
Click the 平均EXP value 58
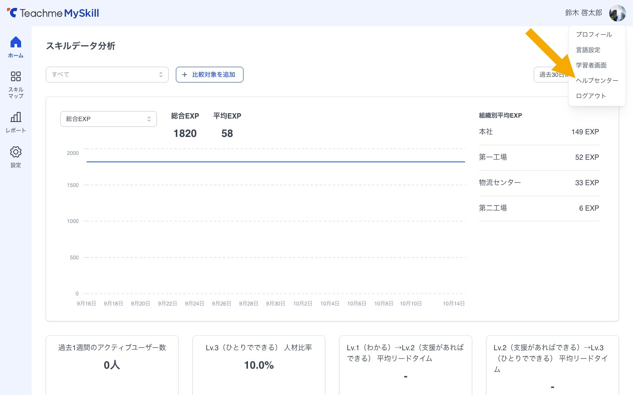click(227, 133)
